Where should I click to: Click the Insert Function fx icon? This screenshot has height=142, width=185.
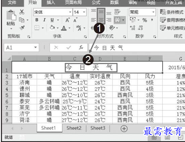(81, 48)
